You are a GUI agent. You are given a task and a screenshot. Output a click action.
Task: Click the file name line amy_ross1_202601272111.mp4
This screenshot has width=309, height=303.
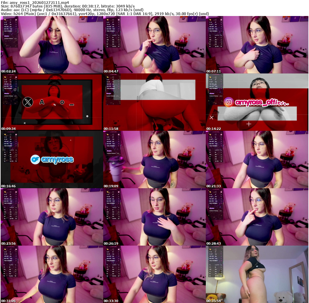click(35, 2)
